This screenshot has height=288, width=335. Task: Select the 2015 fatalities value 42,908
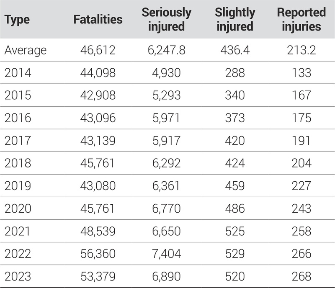click(x=98, y=95)
